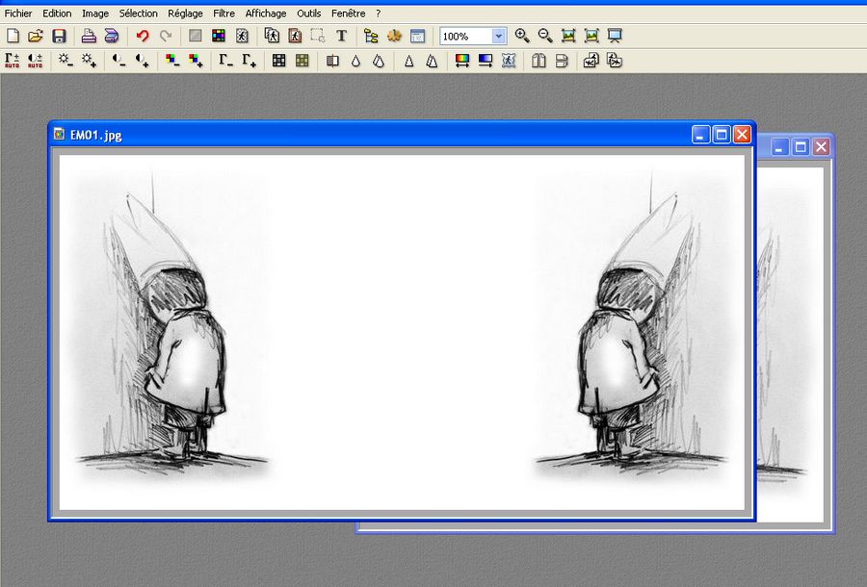Apply auto levels adjustment
The height and width of the screenshot is (587, 867).
point(13,60)
